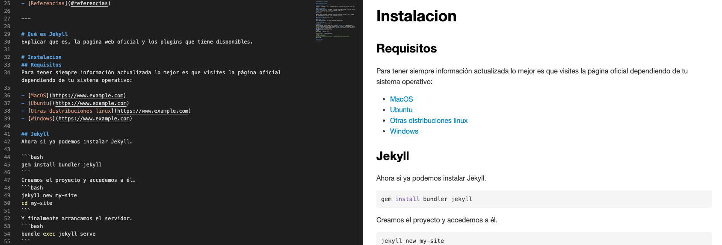
Task: Click the Instalacion heading in preview
Action: coord(416,16)
